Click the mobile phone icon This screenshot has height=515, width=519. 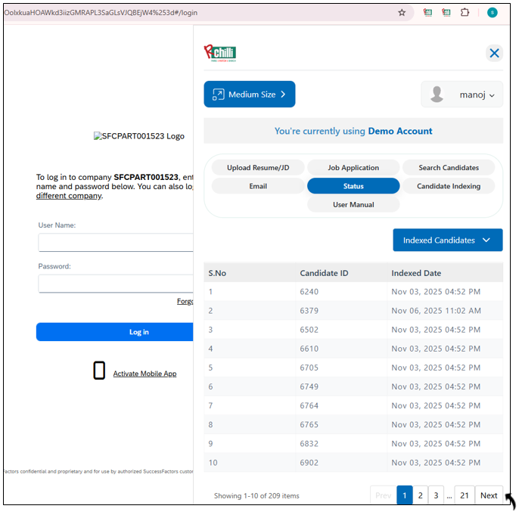click(99, 371)
